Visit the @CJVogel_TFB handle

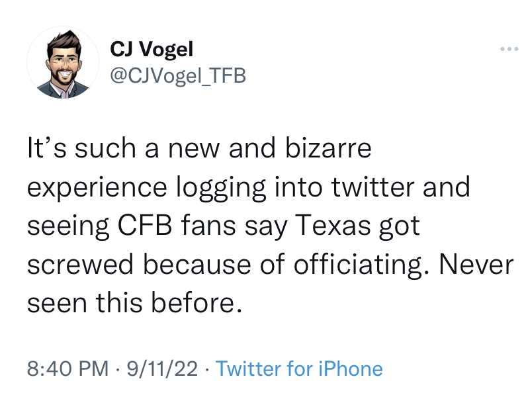[177, 75]
